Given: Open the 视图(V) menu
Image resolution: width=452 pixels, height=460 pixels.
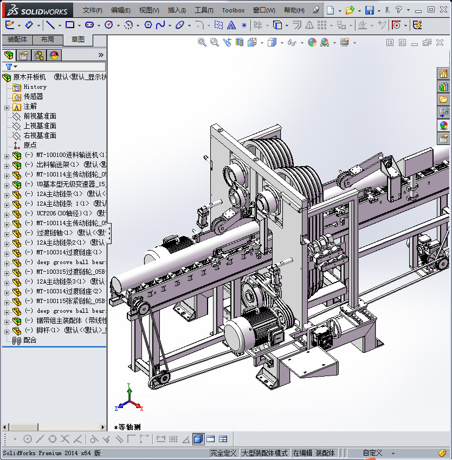Looking at the screenshot, I should click(149, 10).
